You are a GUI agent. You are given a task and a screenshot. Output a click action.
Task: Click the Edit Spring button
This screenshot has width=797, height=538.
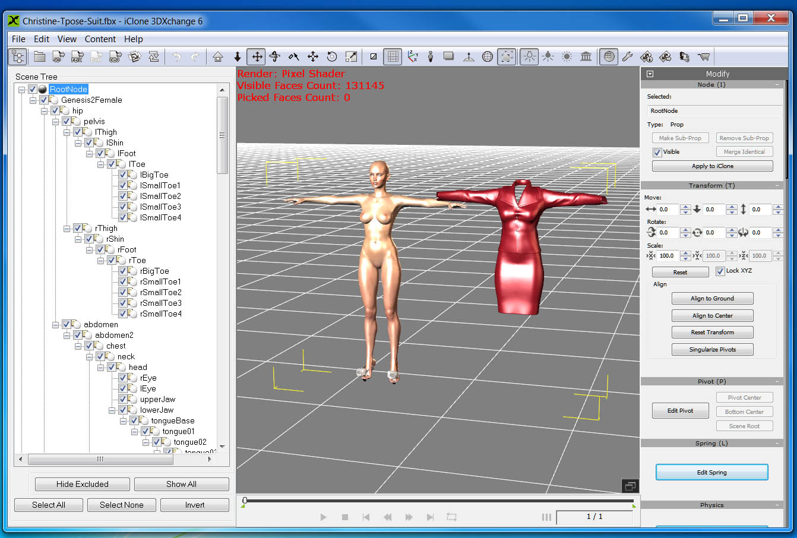tap(711, 473)
